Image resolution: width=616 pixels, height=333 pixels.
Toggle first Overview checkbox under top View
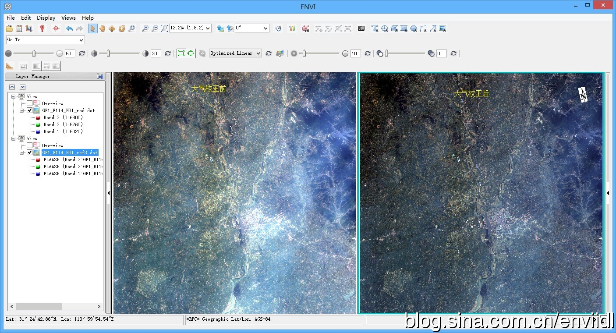tap(29, 103)
